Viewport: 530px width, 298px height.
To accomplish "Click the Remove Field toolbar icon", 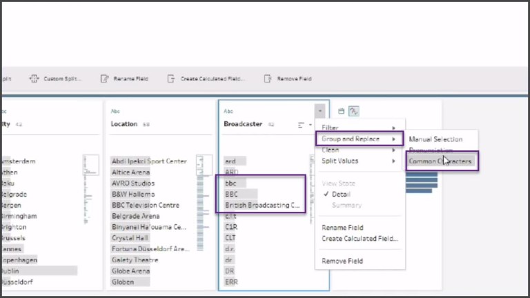I will 268,79.
